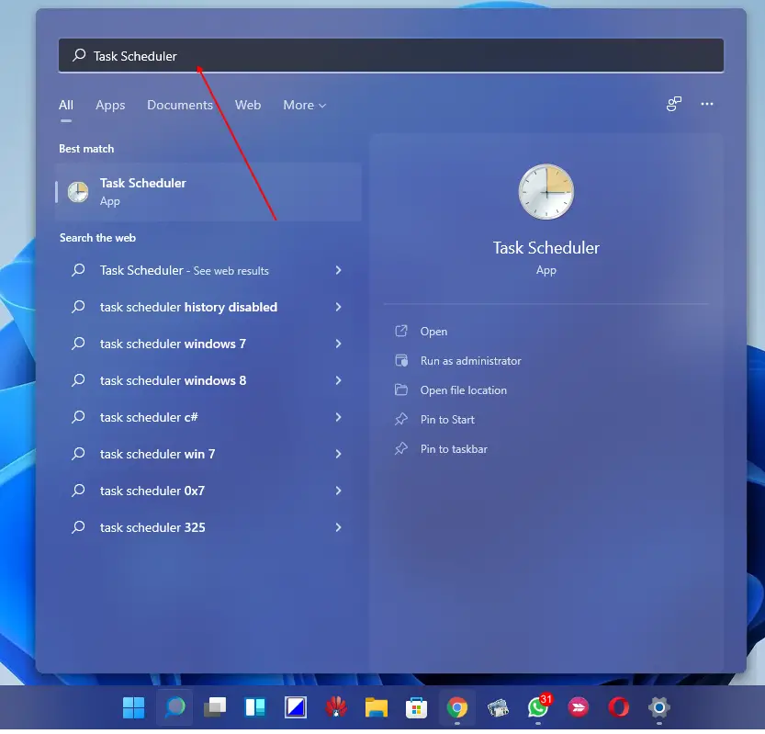Click search icon beside task scheduler 325
This screenshot has width=765, height=734.
[78, 527]
